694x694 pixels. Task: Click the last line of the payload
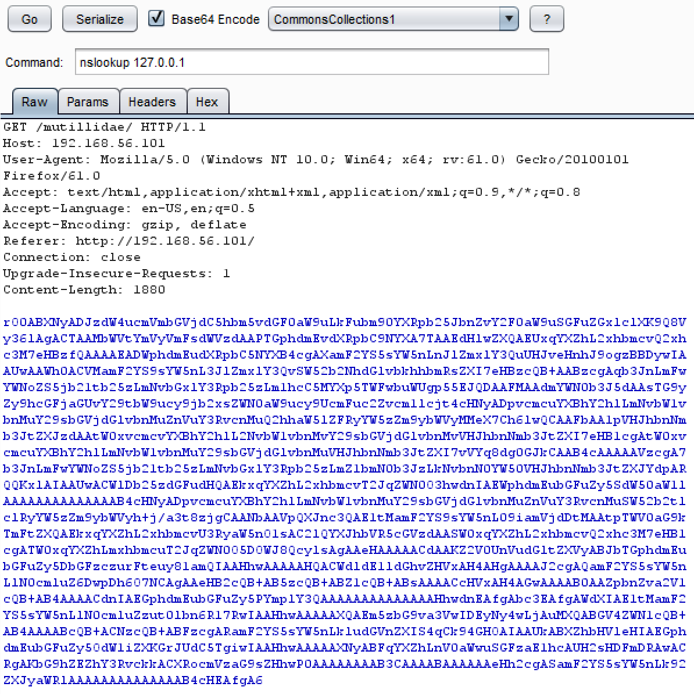[x=133, y=680]
